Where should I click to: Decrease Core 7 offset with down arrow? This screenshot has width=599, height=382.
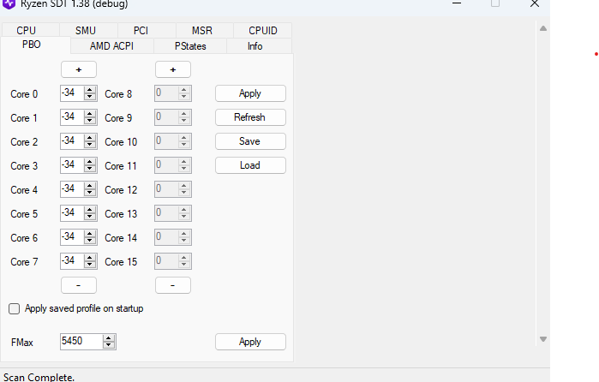point(90,266)
